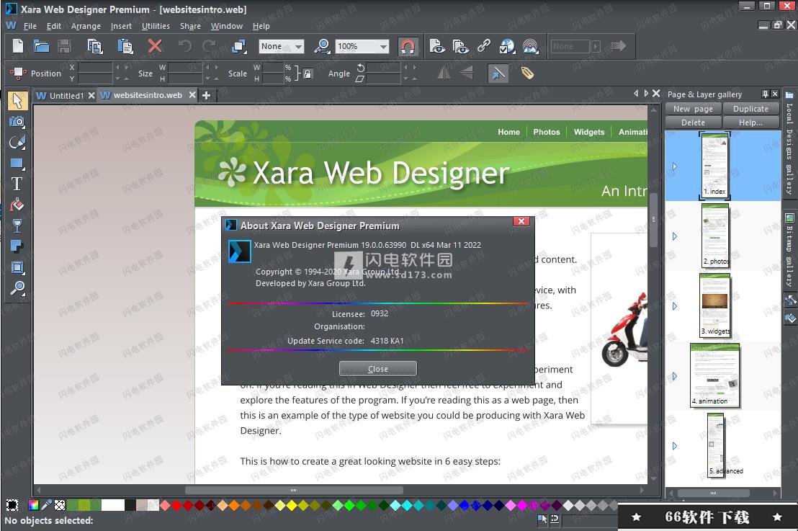Expand layers of the 3. widgets page
Screen dimensions: 798x531
[675, 306]
